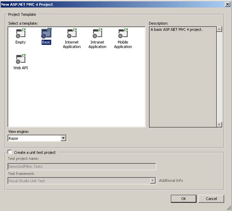This screenshot has width=232, height=211.
Task: Expand the Test framework dropdown arrow
Action: coord(152,181)
